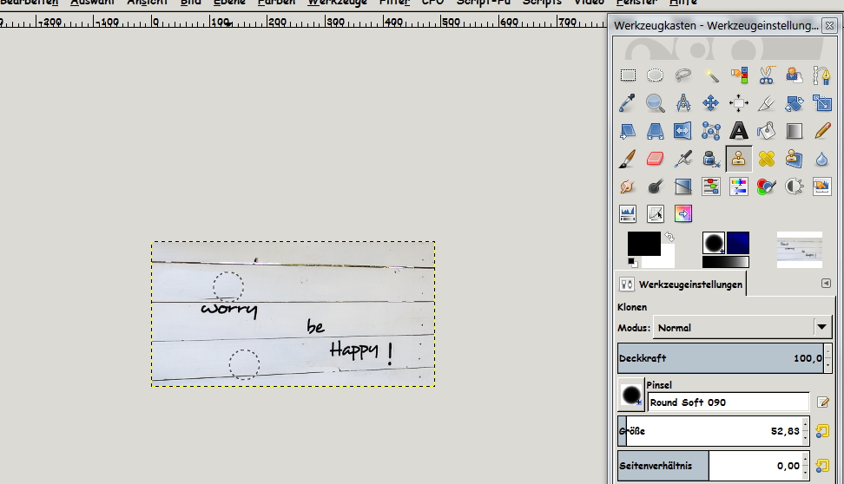Select the Heal tool bandage icon
This screenshot has width=844, height=484.
pyautogui.click(x=766, y=159)
